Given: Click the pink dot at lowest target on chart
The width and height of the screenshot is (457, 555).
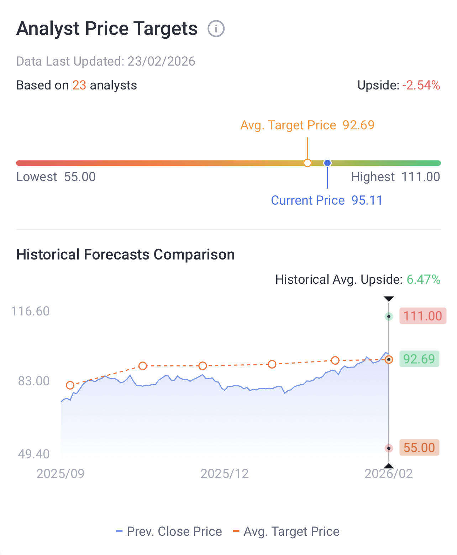Looking at the screenshot, I should pyautogui.click(x=389, y=448).
